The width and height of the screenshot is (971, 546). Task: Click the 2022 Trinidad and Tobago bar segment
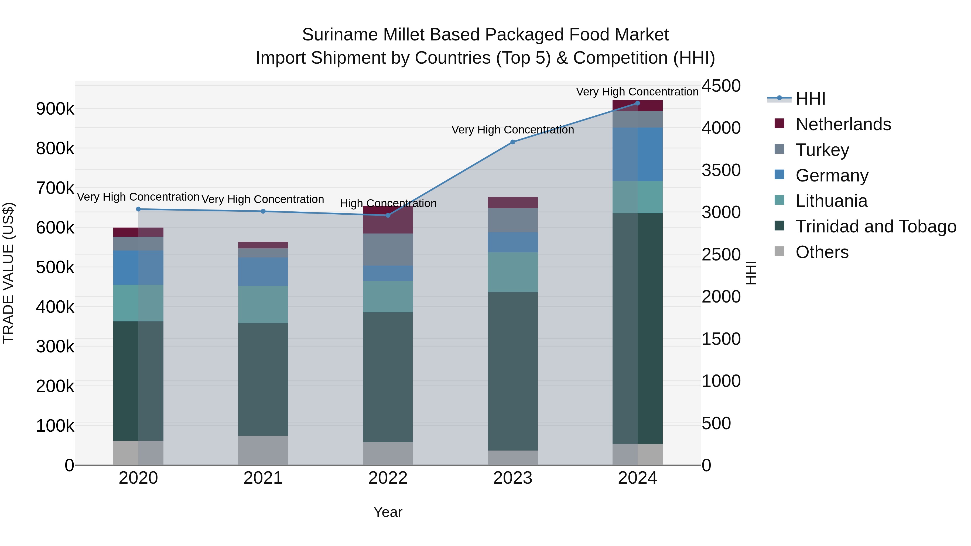(388, 377)
